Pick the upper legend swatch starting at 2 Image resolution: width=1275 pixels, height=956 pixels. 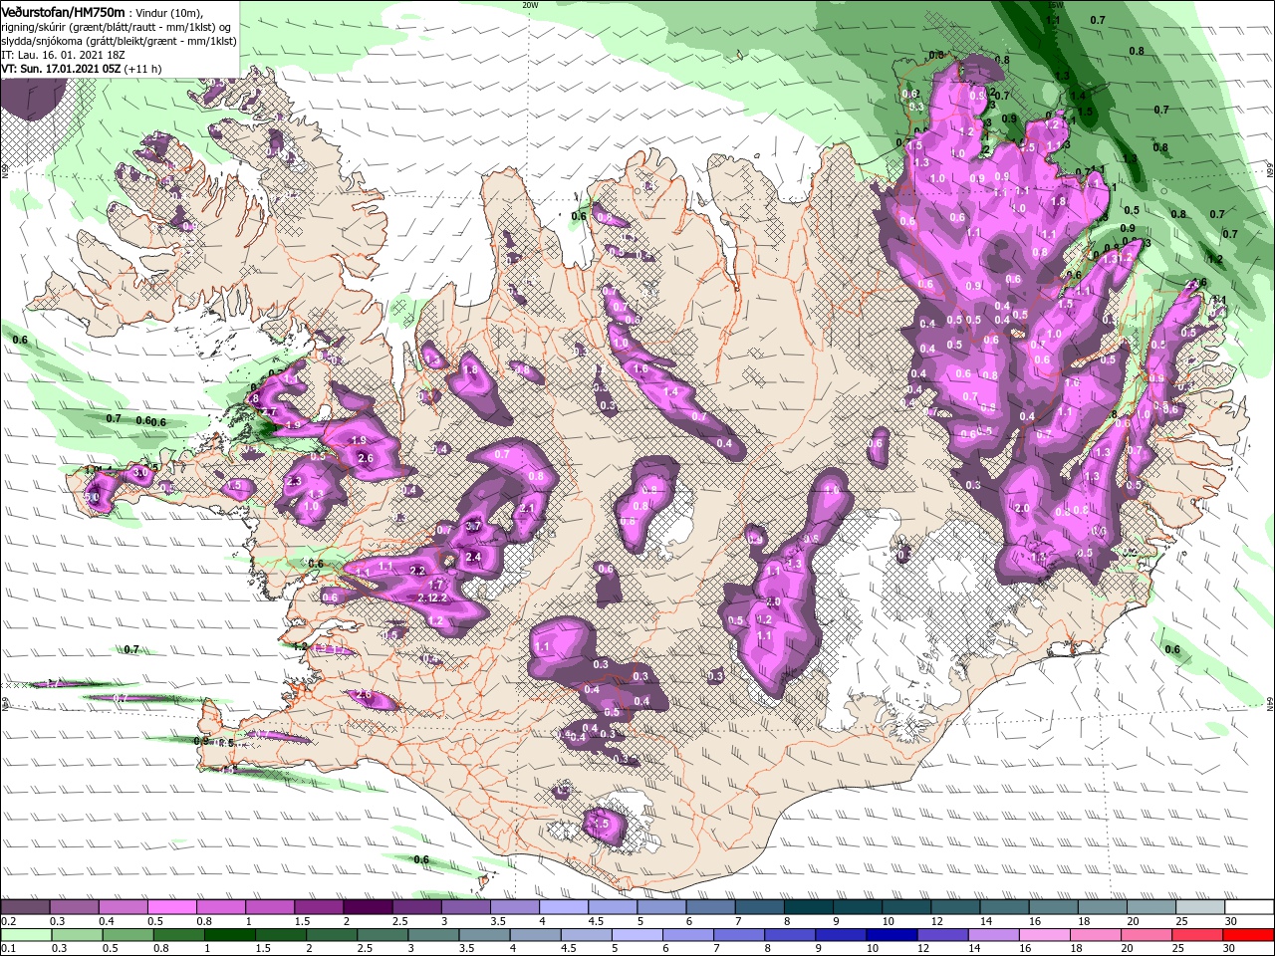point(368,907)
